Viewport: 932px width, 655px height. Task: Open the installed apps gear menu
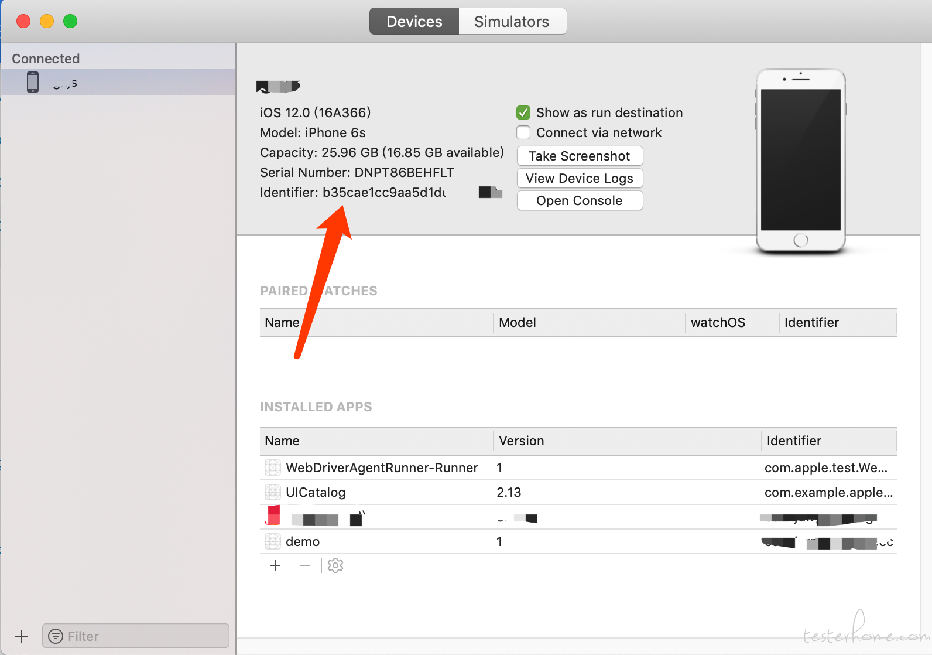pyautogui.click(x=335, y=565)
